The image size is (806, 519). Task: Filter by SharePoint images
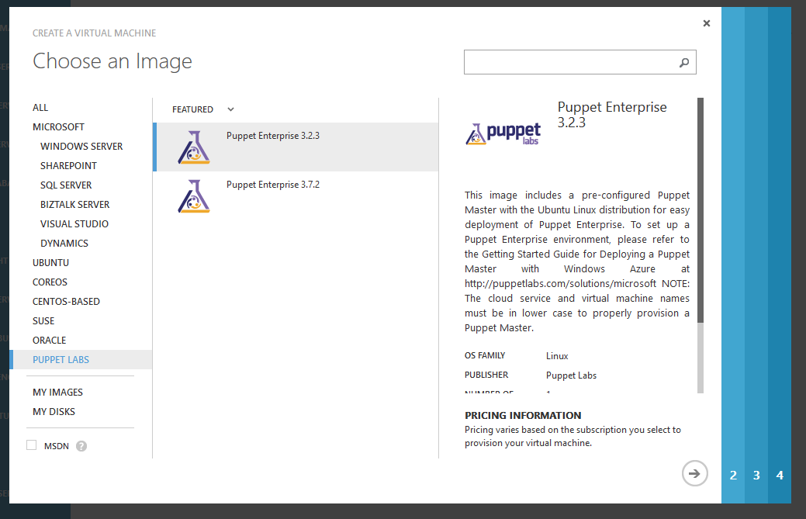[x=69, y=166]
